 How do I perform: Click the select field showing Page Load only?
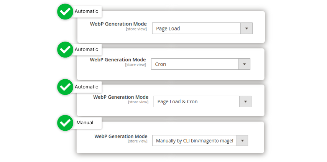(x=202, y=29)
